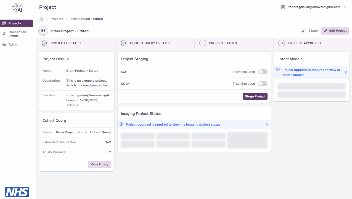Click the user account avatar icon
Image resolution: width=352 pixels, height=199 pixels.
pyautogui.click(x=283, y=7)
